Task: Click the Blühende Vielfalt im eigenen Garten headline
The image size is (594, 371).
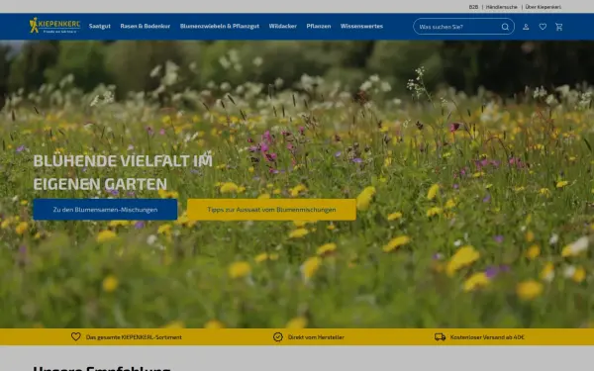Action: (123, 172)
